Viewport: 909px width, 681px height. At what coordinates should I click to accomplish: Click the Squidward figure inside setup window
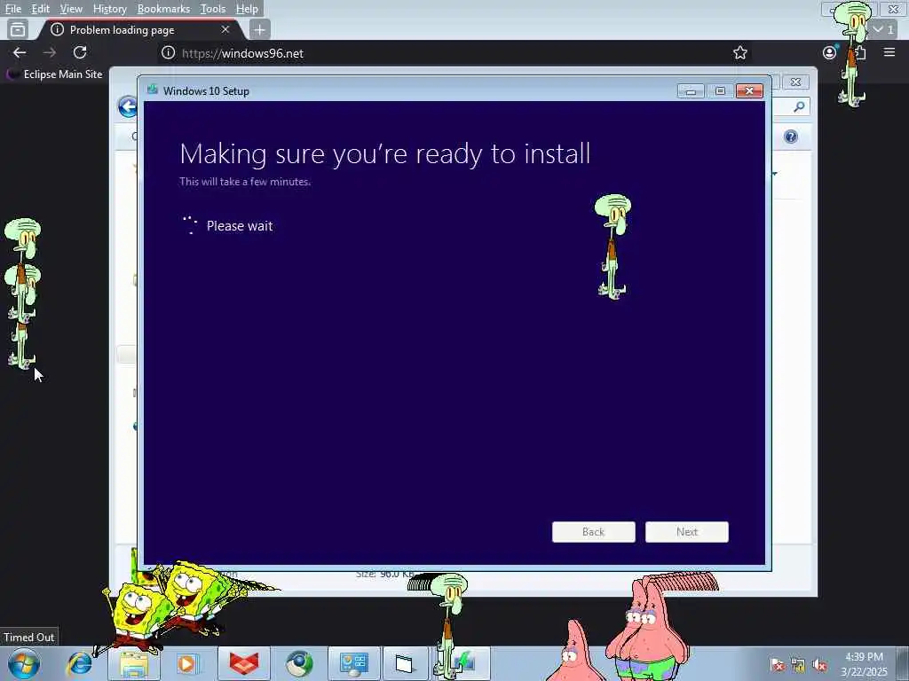tap(613, 247)
